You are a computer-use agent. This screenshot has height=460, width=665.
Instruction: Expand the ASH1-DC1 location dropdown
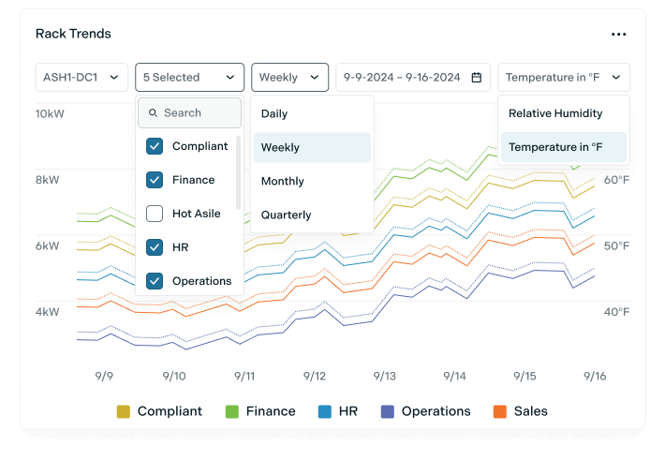(x=81, y=78)
